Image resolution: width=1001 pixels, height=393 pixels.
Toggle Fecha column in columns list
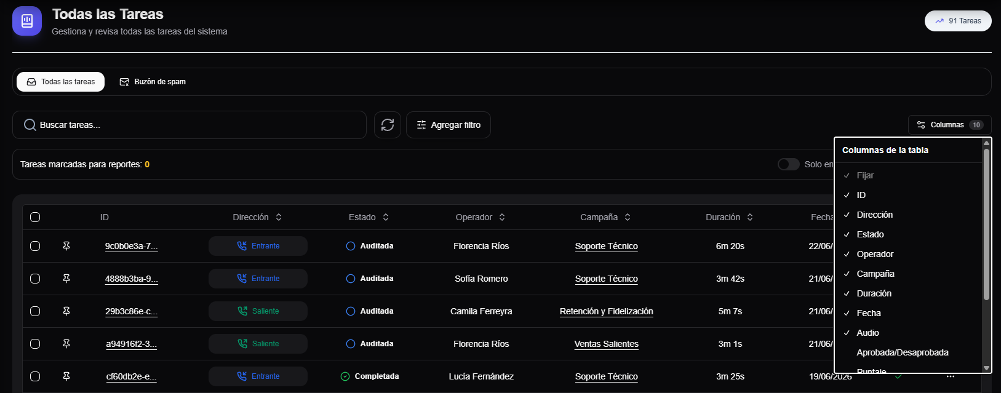click(x=908, y=313)
